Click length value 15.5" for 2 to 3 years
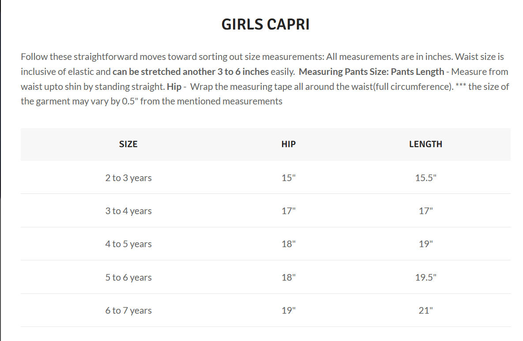This screenshot has height=341, width=523. pyautogui.click(x=425, y=178)
